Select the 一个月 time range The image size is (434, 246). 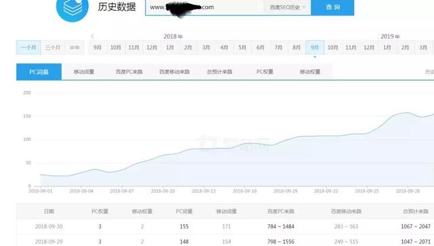[x=28, y=47]
